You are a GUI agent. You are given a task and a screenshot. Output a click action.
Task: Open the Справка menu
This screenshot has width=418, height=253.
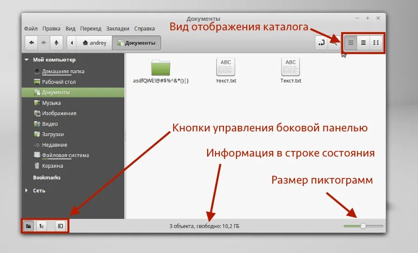click(144, 28)
